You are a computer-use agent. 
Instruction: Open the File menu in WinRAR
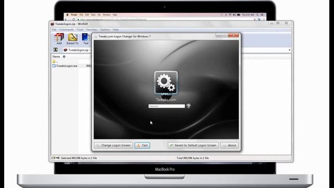click(54, 30)
